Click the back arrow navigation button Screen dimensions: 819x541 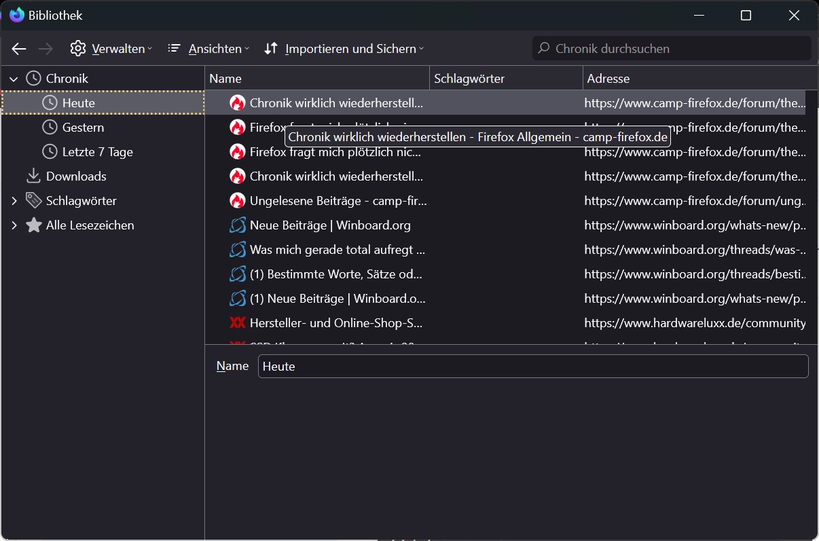coord(19,49)
